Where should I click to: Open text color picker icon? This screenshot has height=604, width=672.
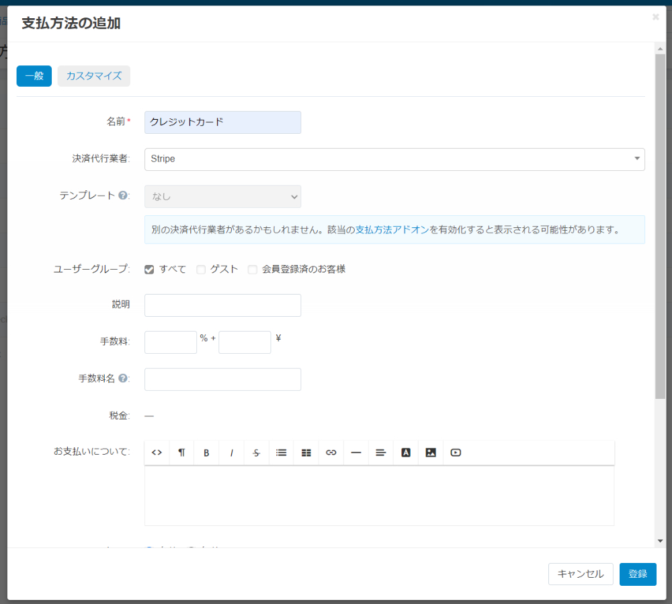point(405,453)
